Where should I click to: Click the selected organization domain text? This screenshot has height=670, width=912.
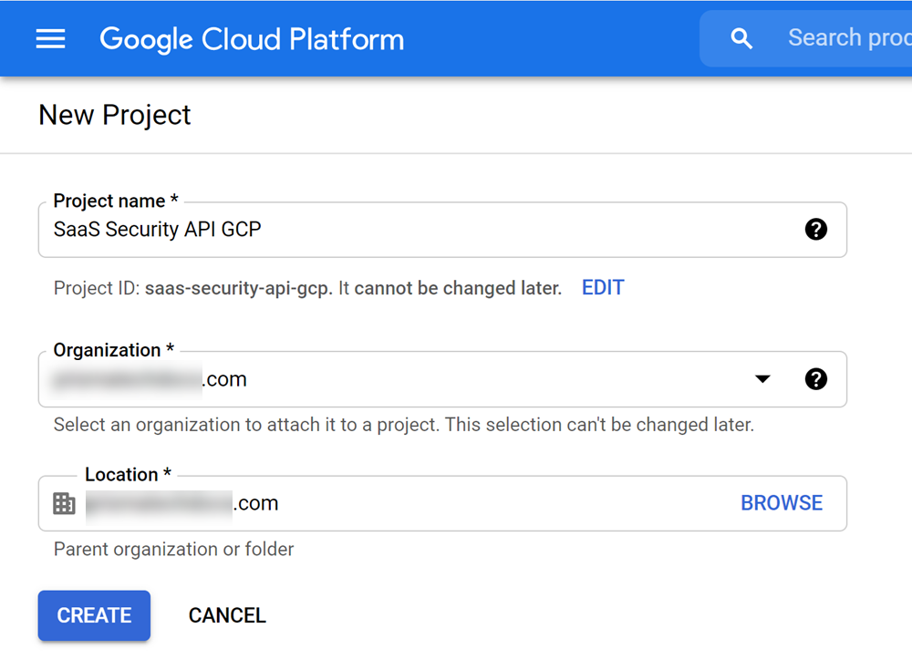click(x=150, y=379)
